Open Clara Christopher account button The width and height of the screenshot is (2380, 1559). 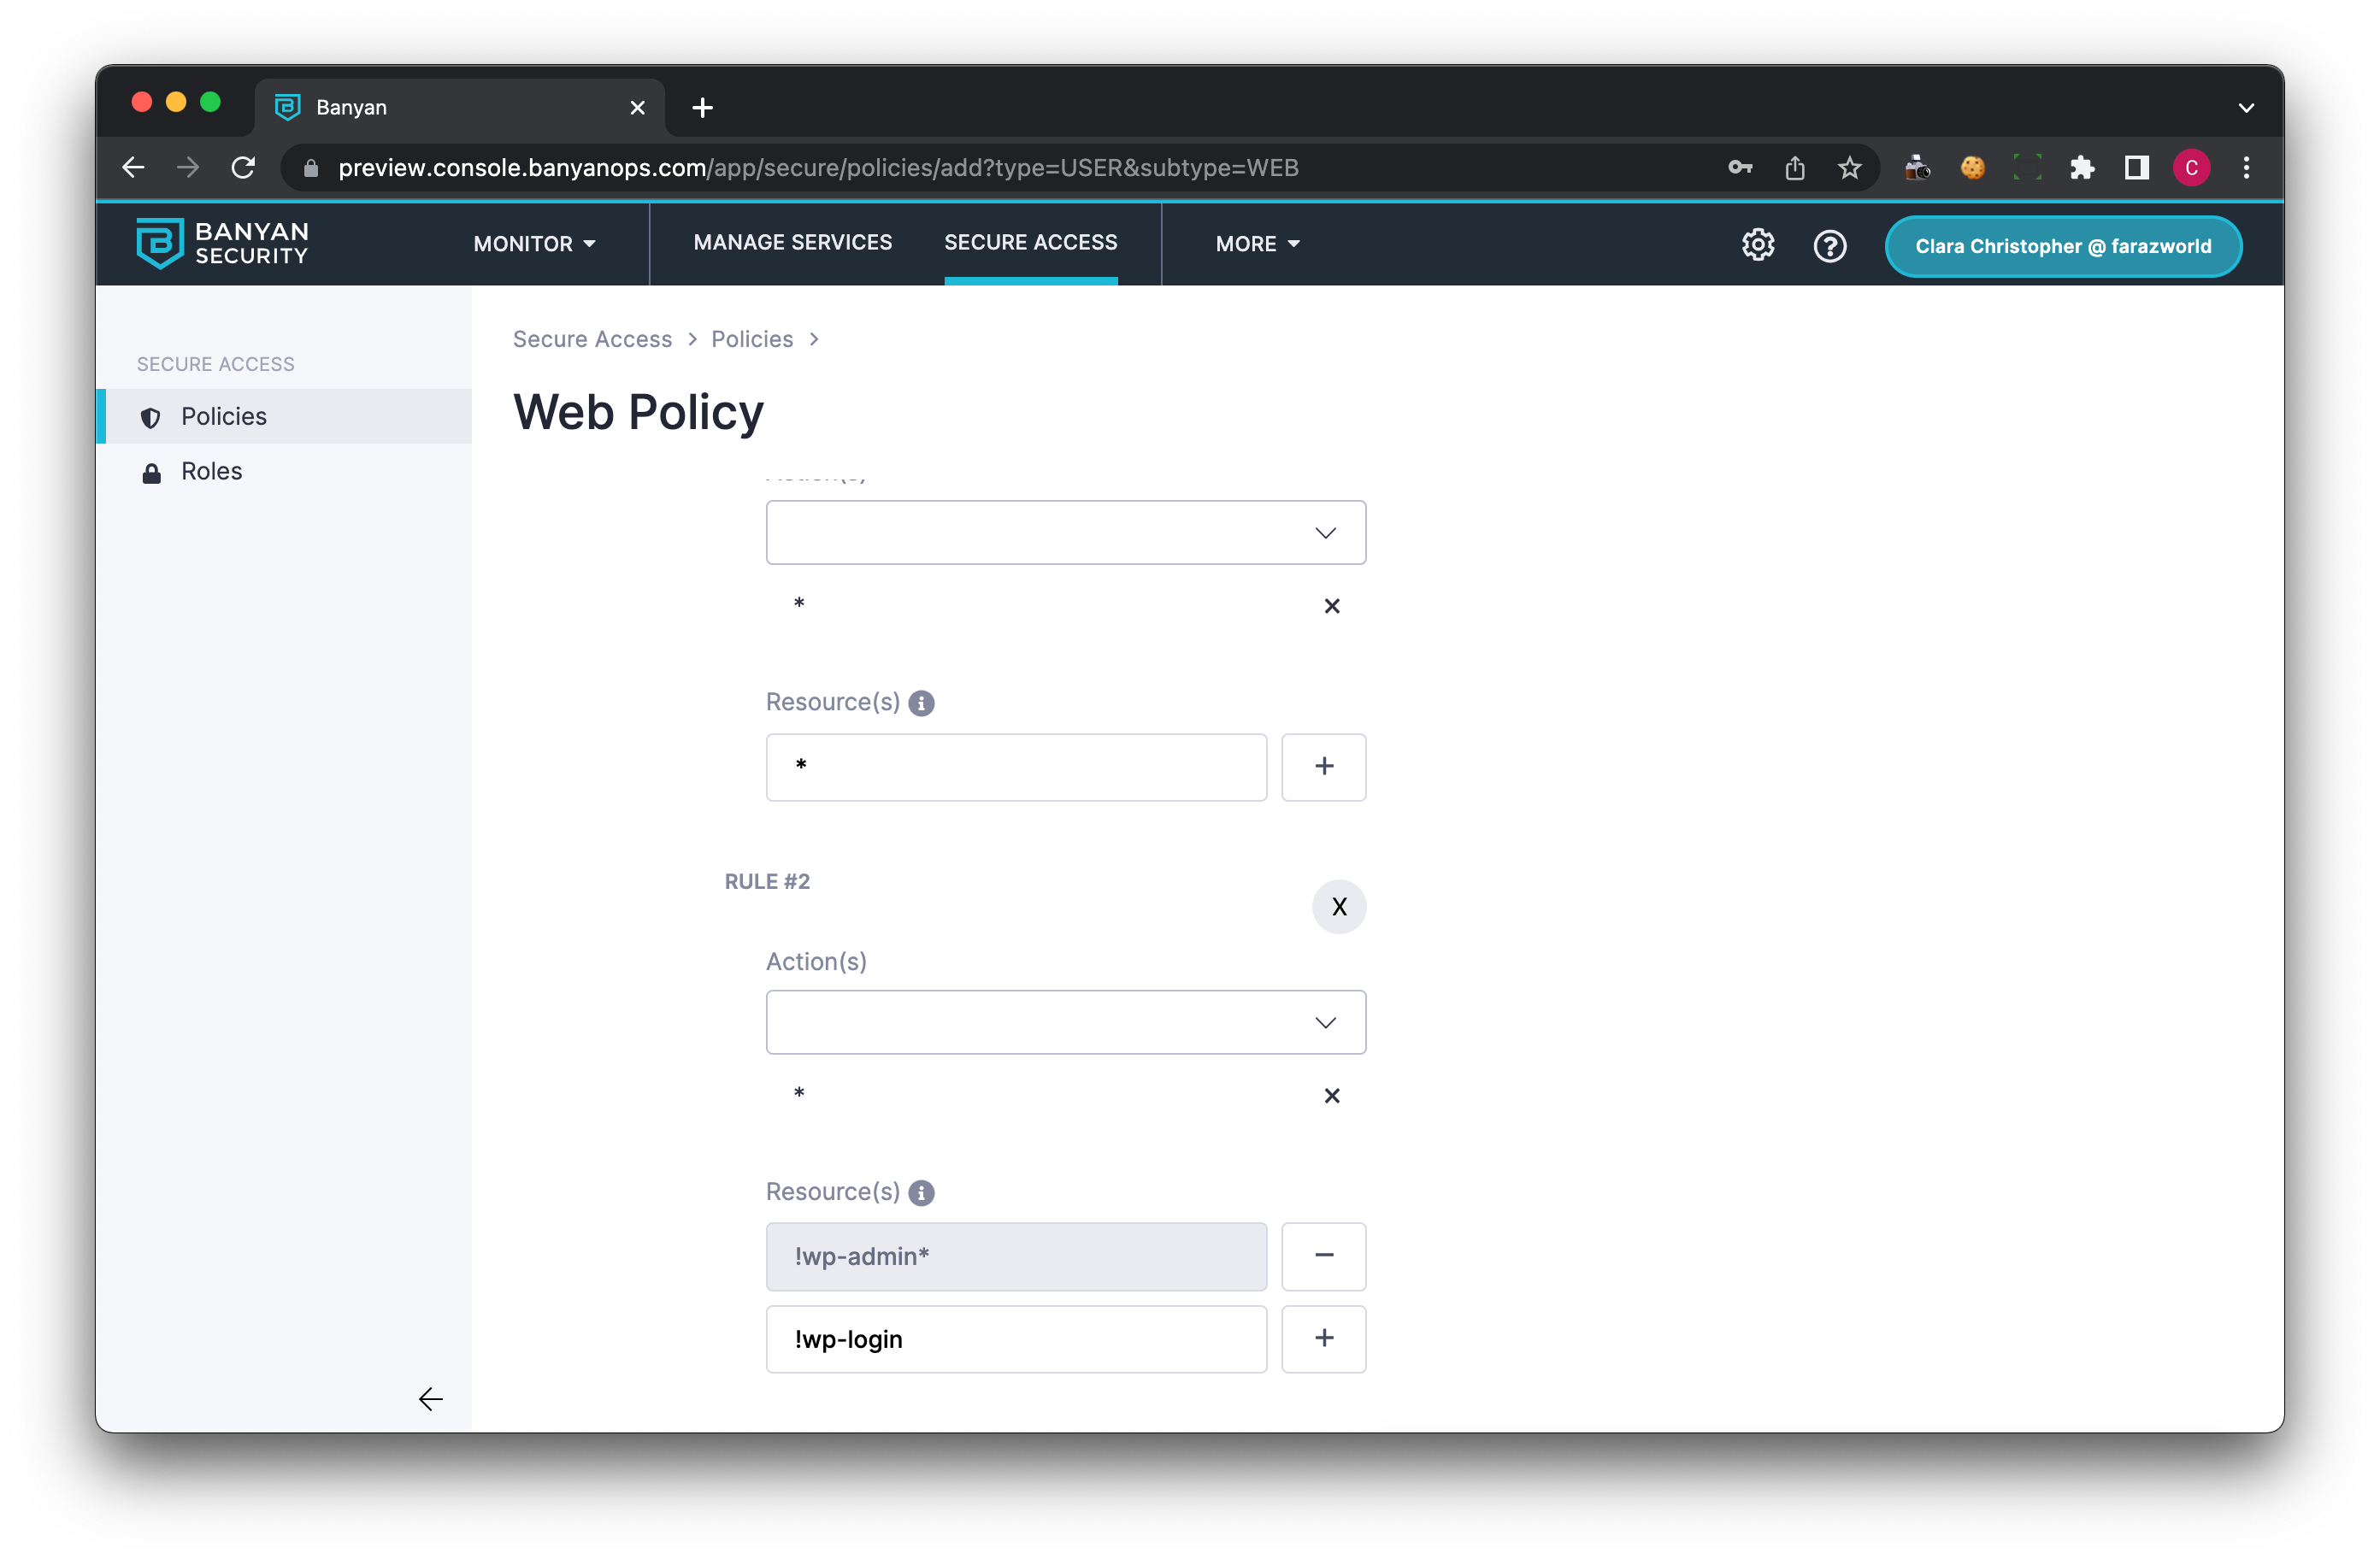coord(2062,246)
